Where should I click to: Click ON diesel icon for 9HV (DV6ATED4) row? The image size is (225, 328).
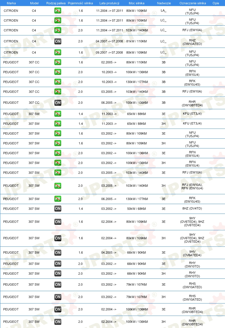(58, 253)
